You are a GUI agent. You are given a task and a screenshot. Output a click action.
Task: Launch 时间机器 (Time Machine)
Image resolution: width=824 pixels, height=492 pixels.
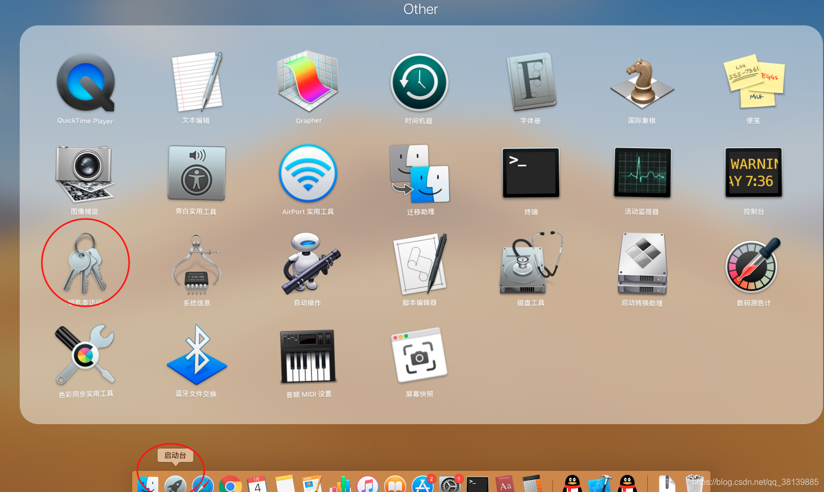[419, 82]
